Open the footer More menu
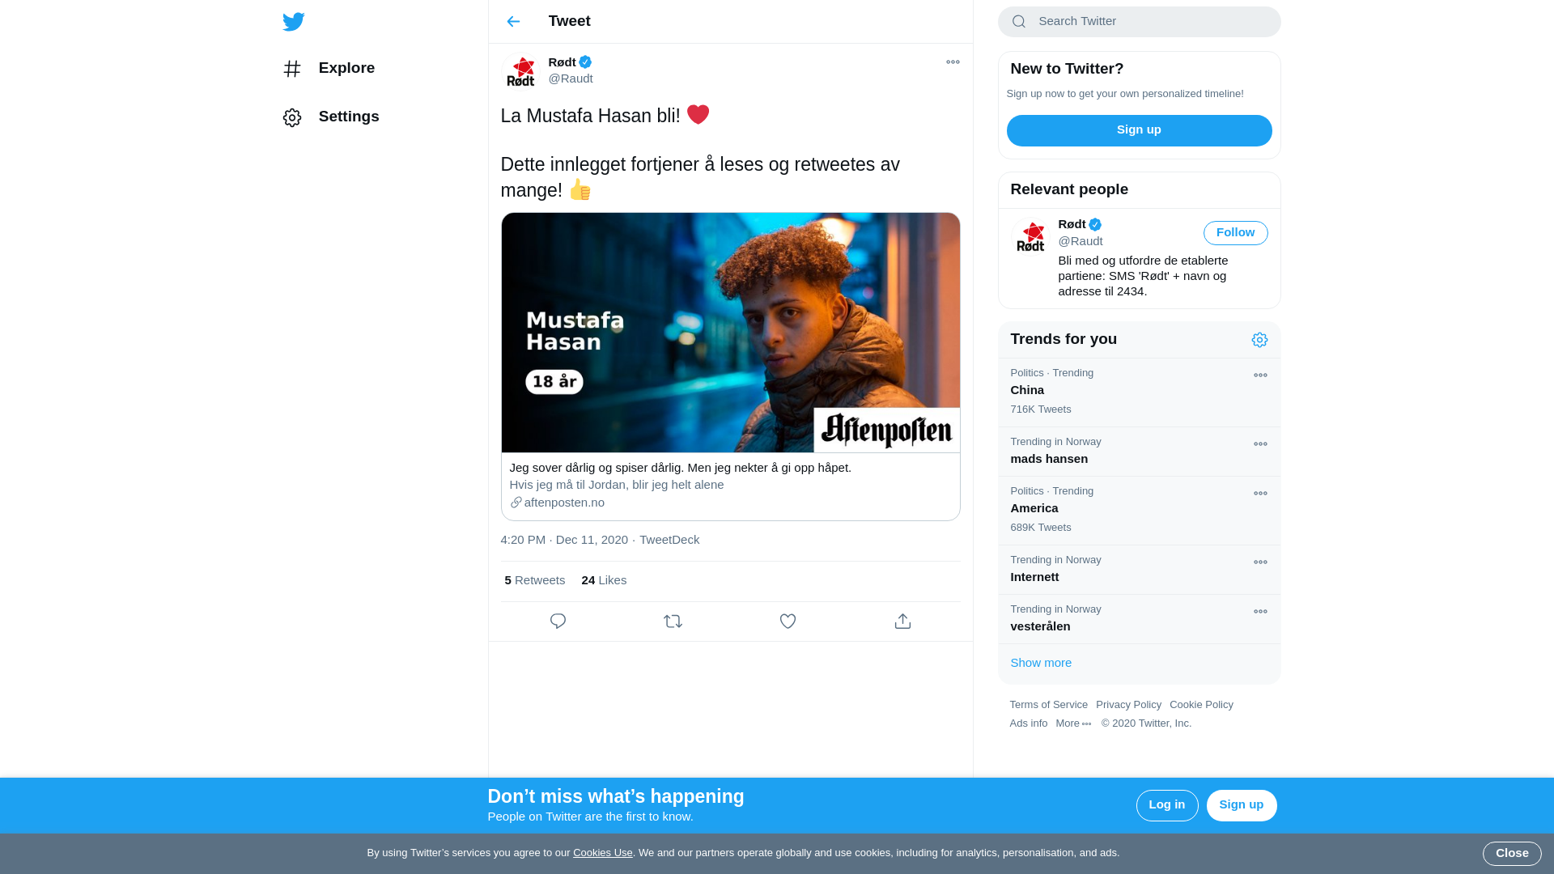This screenshot has height=874, width=1554. [x=1073, y=723]
